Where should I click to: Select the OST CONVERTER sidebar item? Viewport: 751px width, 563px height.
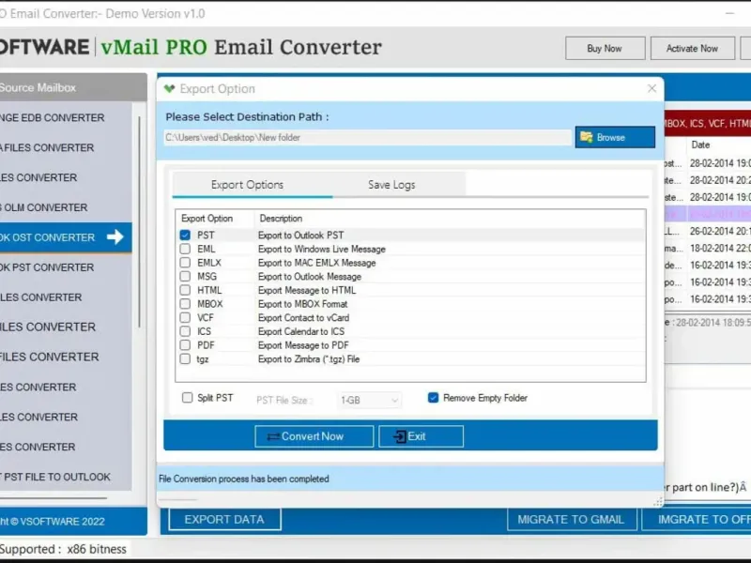tap(66, 237)
